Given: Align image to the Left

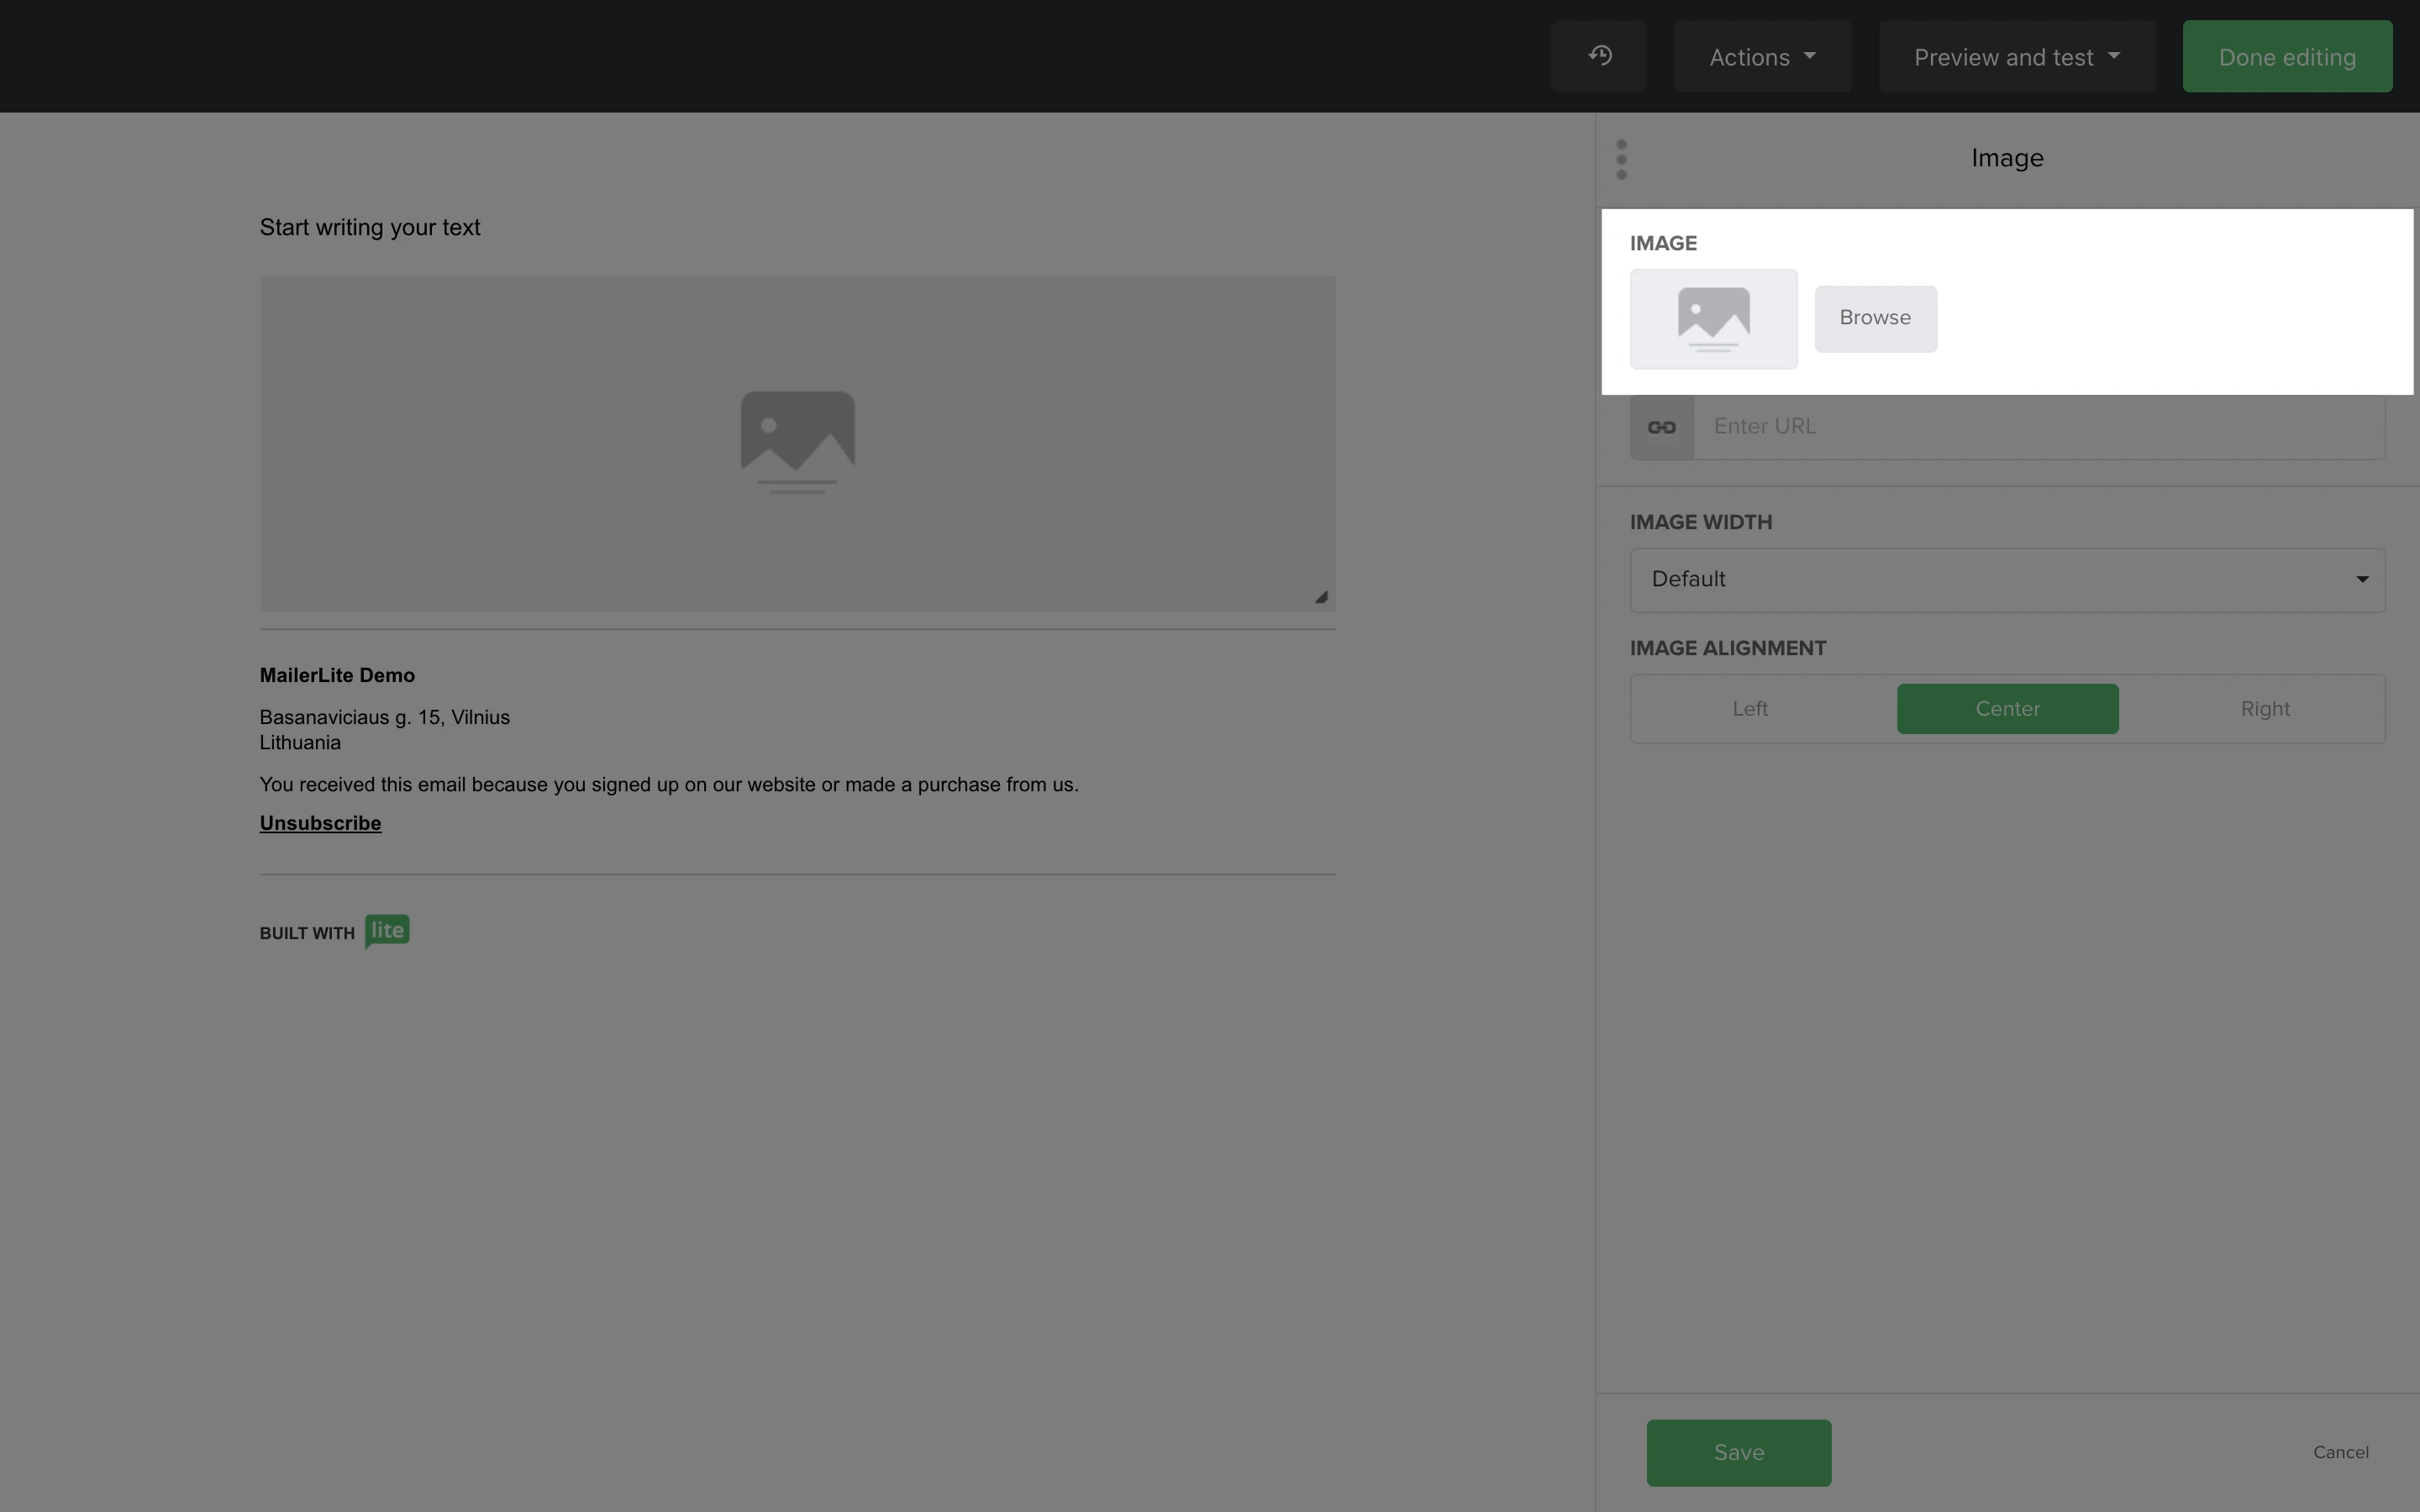Looking at the screenshot, I should 1750,709.
